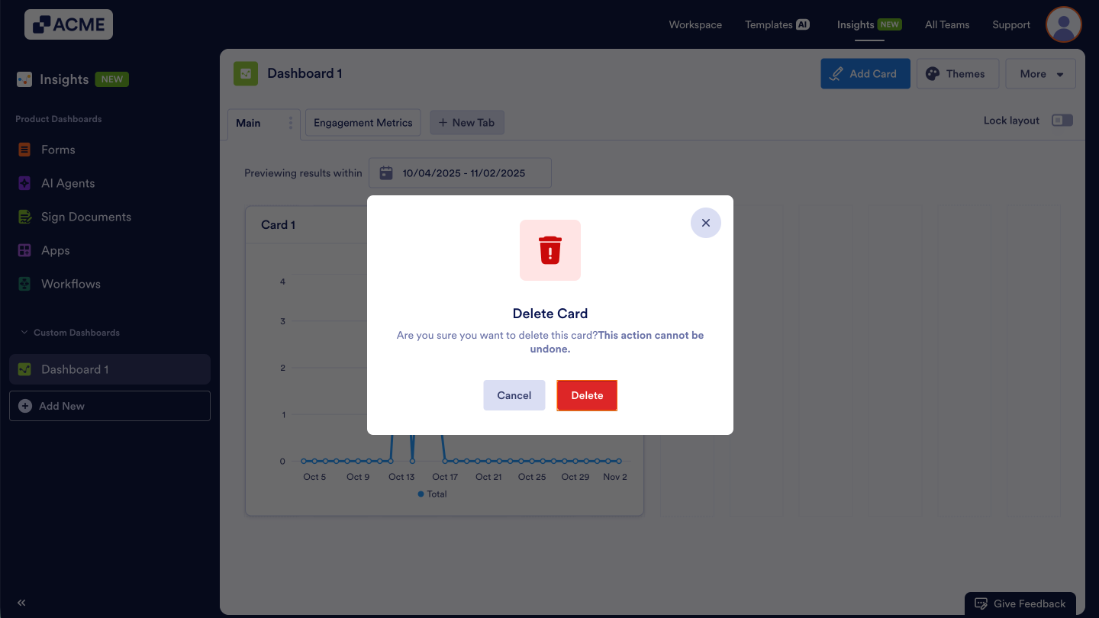
Task: Enable the Lock layout toggle
Action: coord(1062,120)
